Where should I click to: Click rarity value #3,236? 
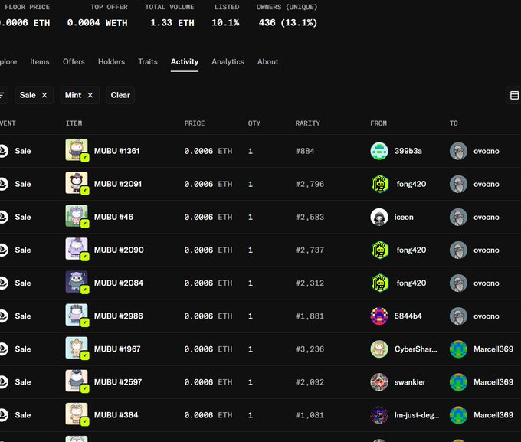pos(310,349)
